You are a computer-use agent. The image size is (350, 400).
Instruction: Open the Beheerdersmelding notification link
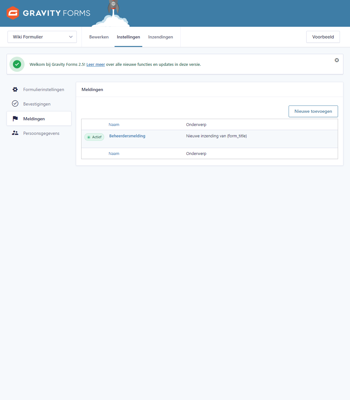pyautogui.click(x=127, y=136)
